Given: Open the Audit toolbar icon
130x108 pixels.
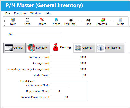Looking at the screenshot, I should click(x=120, y=20).
